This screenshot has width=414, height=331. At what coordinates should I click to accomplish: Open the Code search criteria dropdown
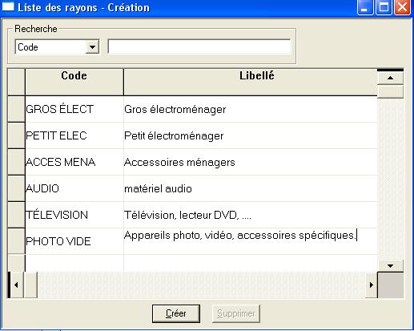coord(92,47)
